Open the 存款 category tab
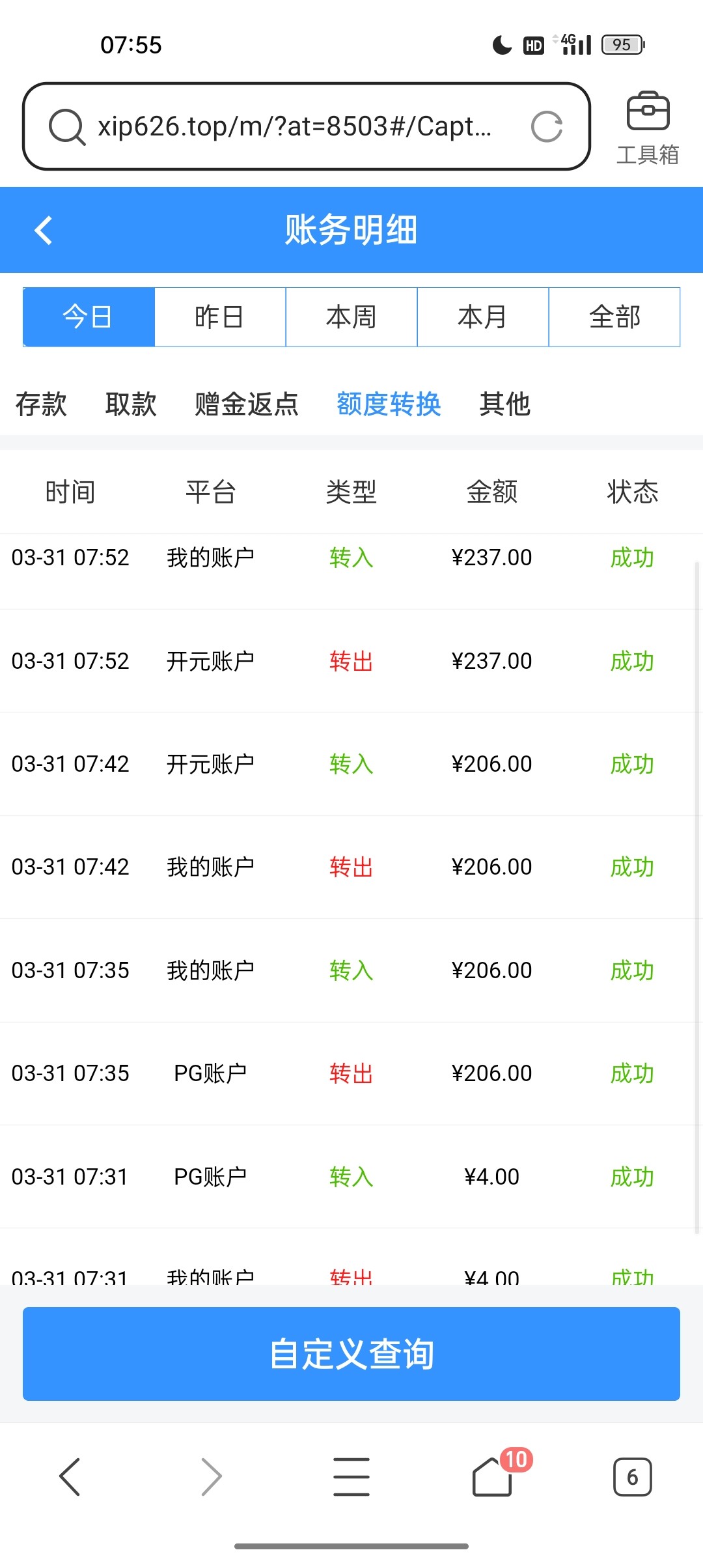The image size is (703, 1563). (41, 404)
